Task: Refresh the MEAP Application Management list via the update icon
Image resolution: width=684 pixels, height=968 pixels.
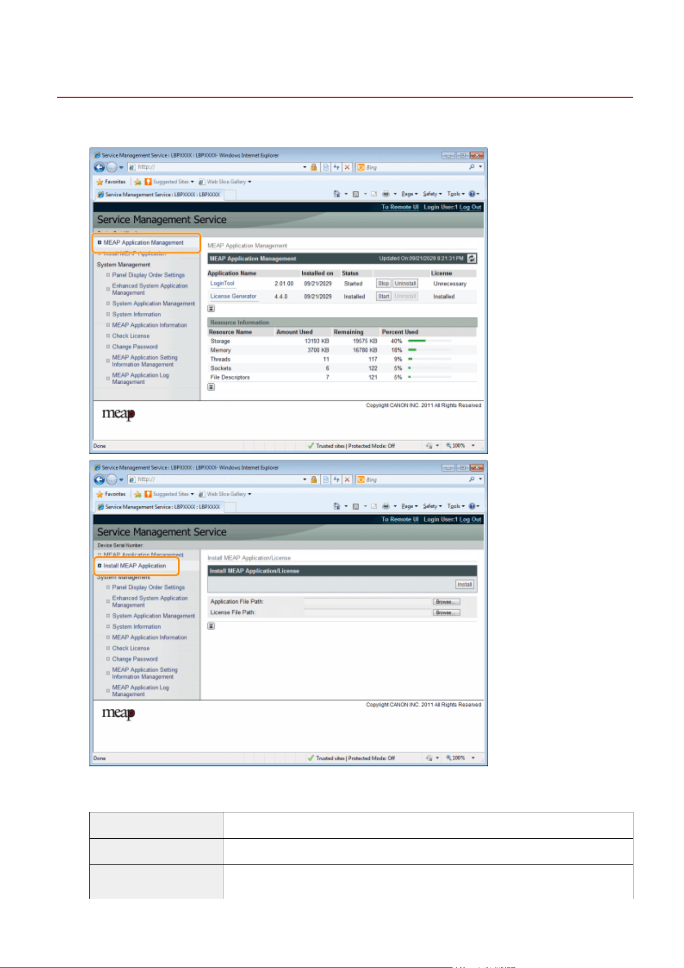Action: pos(472,258)
